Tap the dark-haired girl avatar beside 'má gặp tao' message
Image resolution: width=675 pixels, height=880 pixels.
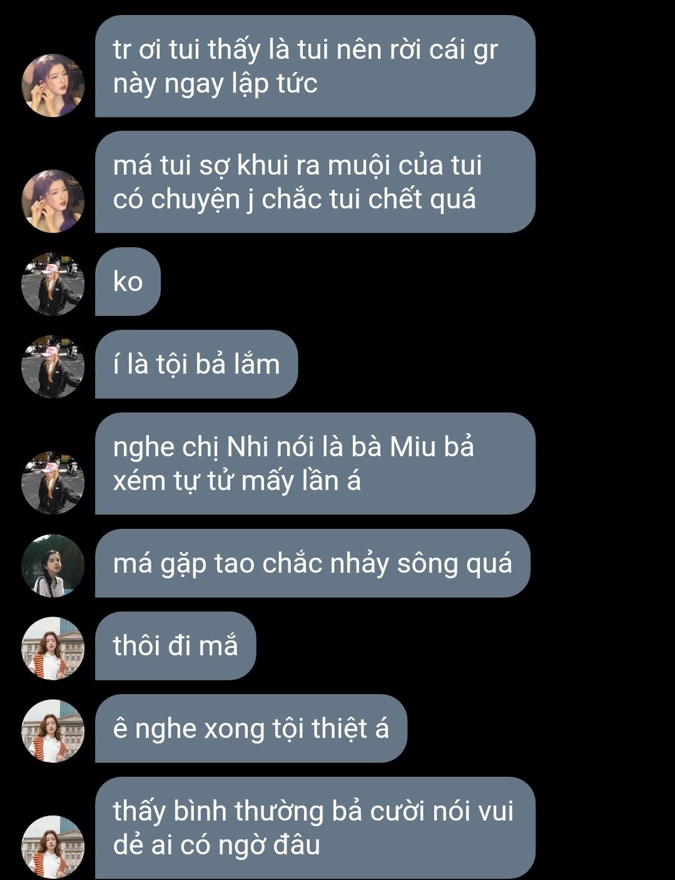point(53,566)
